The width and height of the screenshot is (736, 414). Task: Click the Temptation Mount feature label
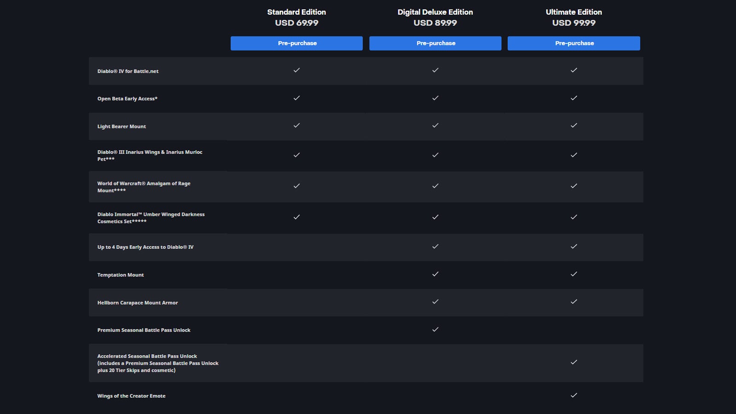(121, 275)
